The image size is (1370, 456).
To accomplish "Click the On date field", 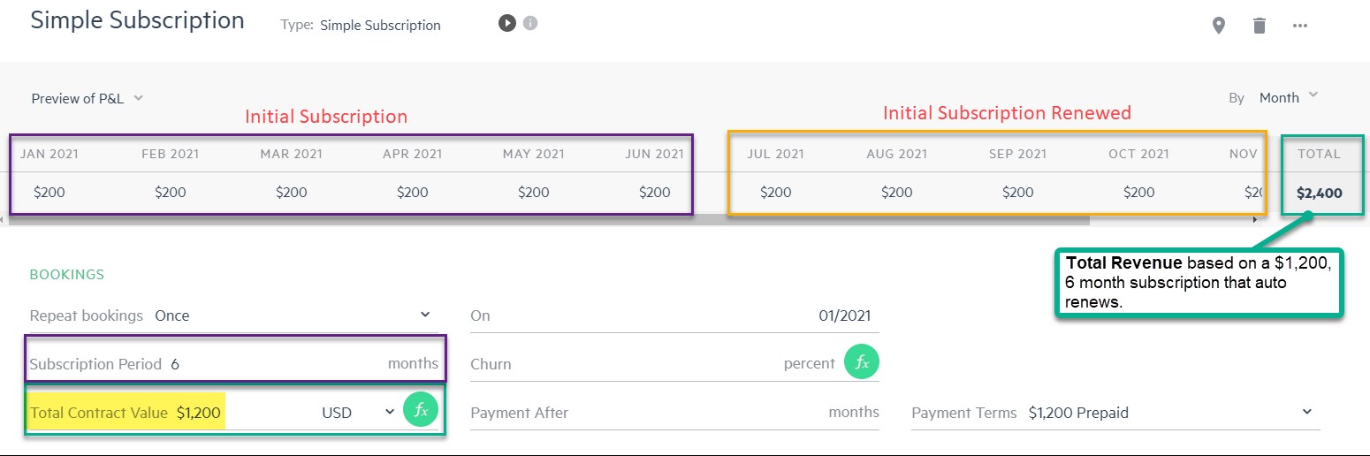I will (x=676, y=315).
